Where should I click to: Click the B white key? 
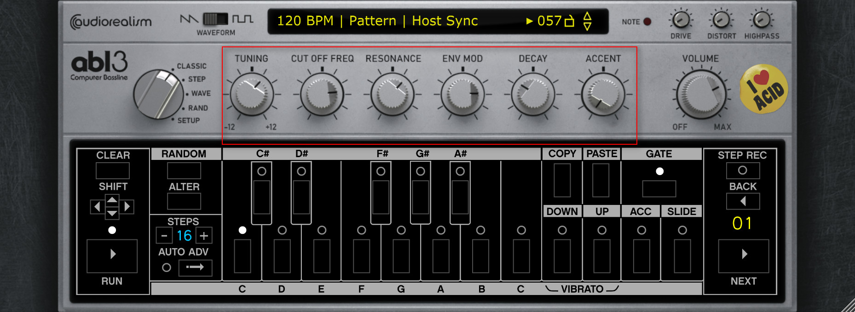point(480,255)
